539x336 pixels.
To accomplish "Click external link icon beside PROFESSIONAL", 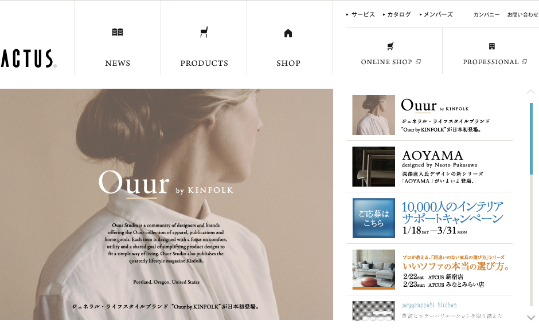I will [x=524, y=62].
